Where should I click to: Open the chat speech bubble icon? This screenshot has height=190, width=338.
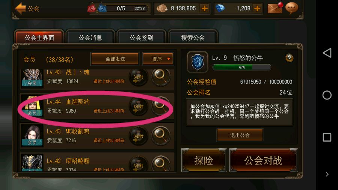point(292,8)
